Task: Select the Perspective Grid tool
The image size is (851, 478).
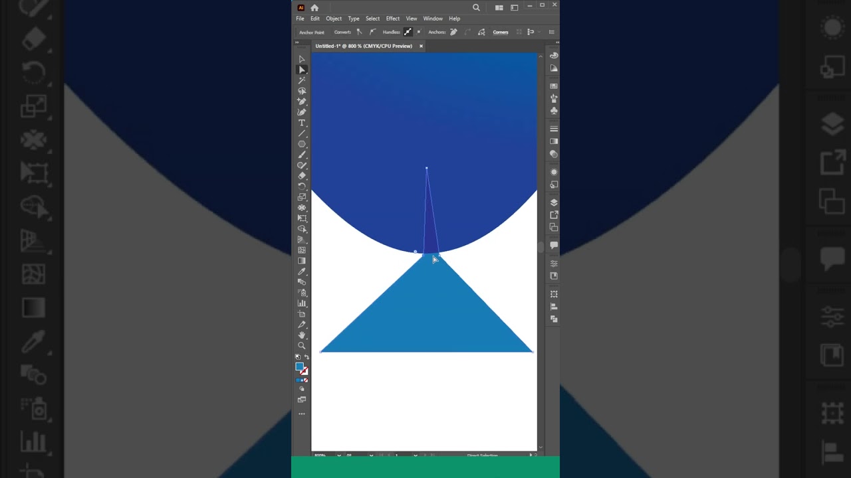Action: coord(302,240)
